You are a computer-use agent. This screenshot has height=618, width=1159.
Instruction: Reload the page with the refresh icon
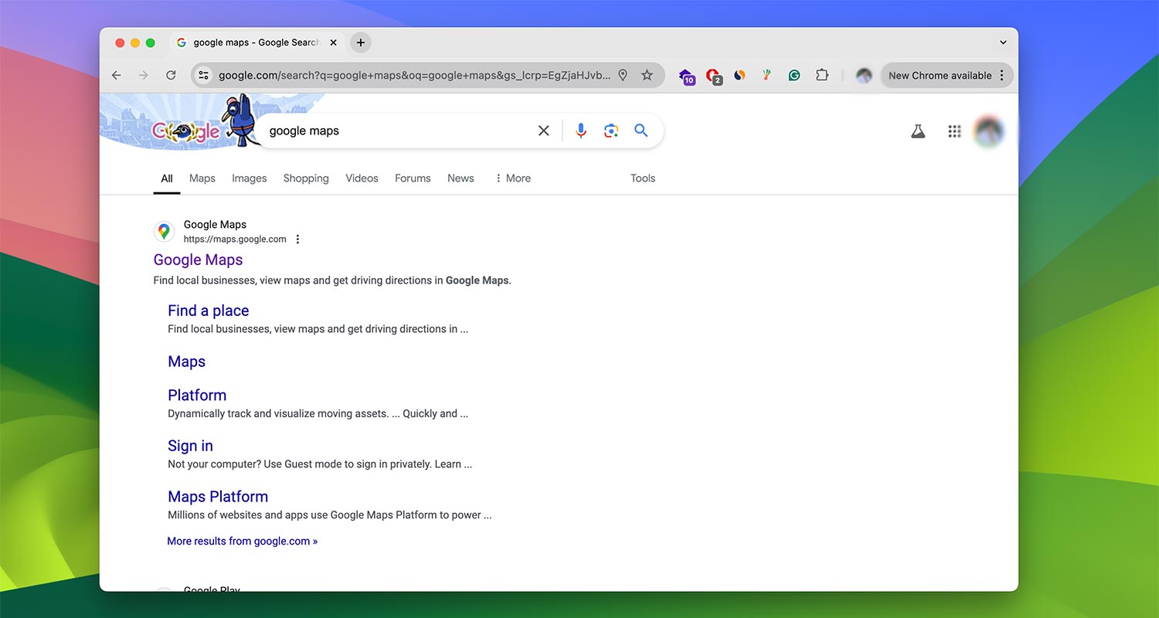coord(171,75)
